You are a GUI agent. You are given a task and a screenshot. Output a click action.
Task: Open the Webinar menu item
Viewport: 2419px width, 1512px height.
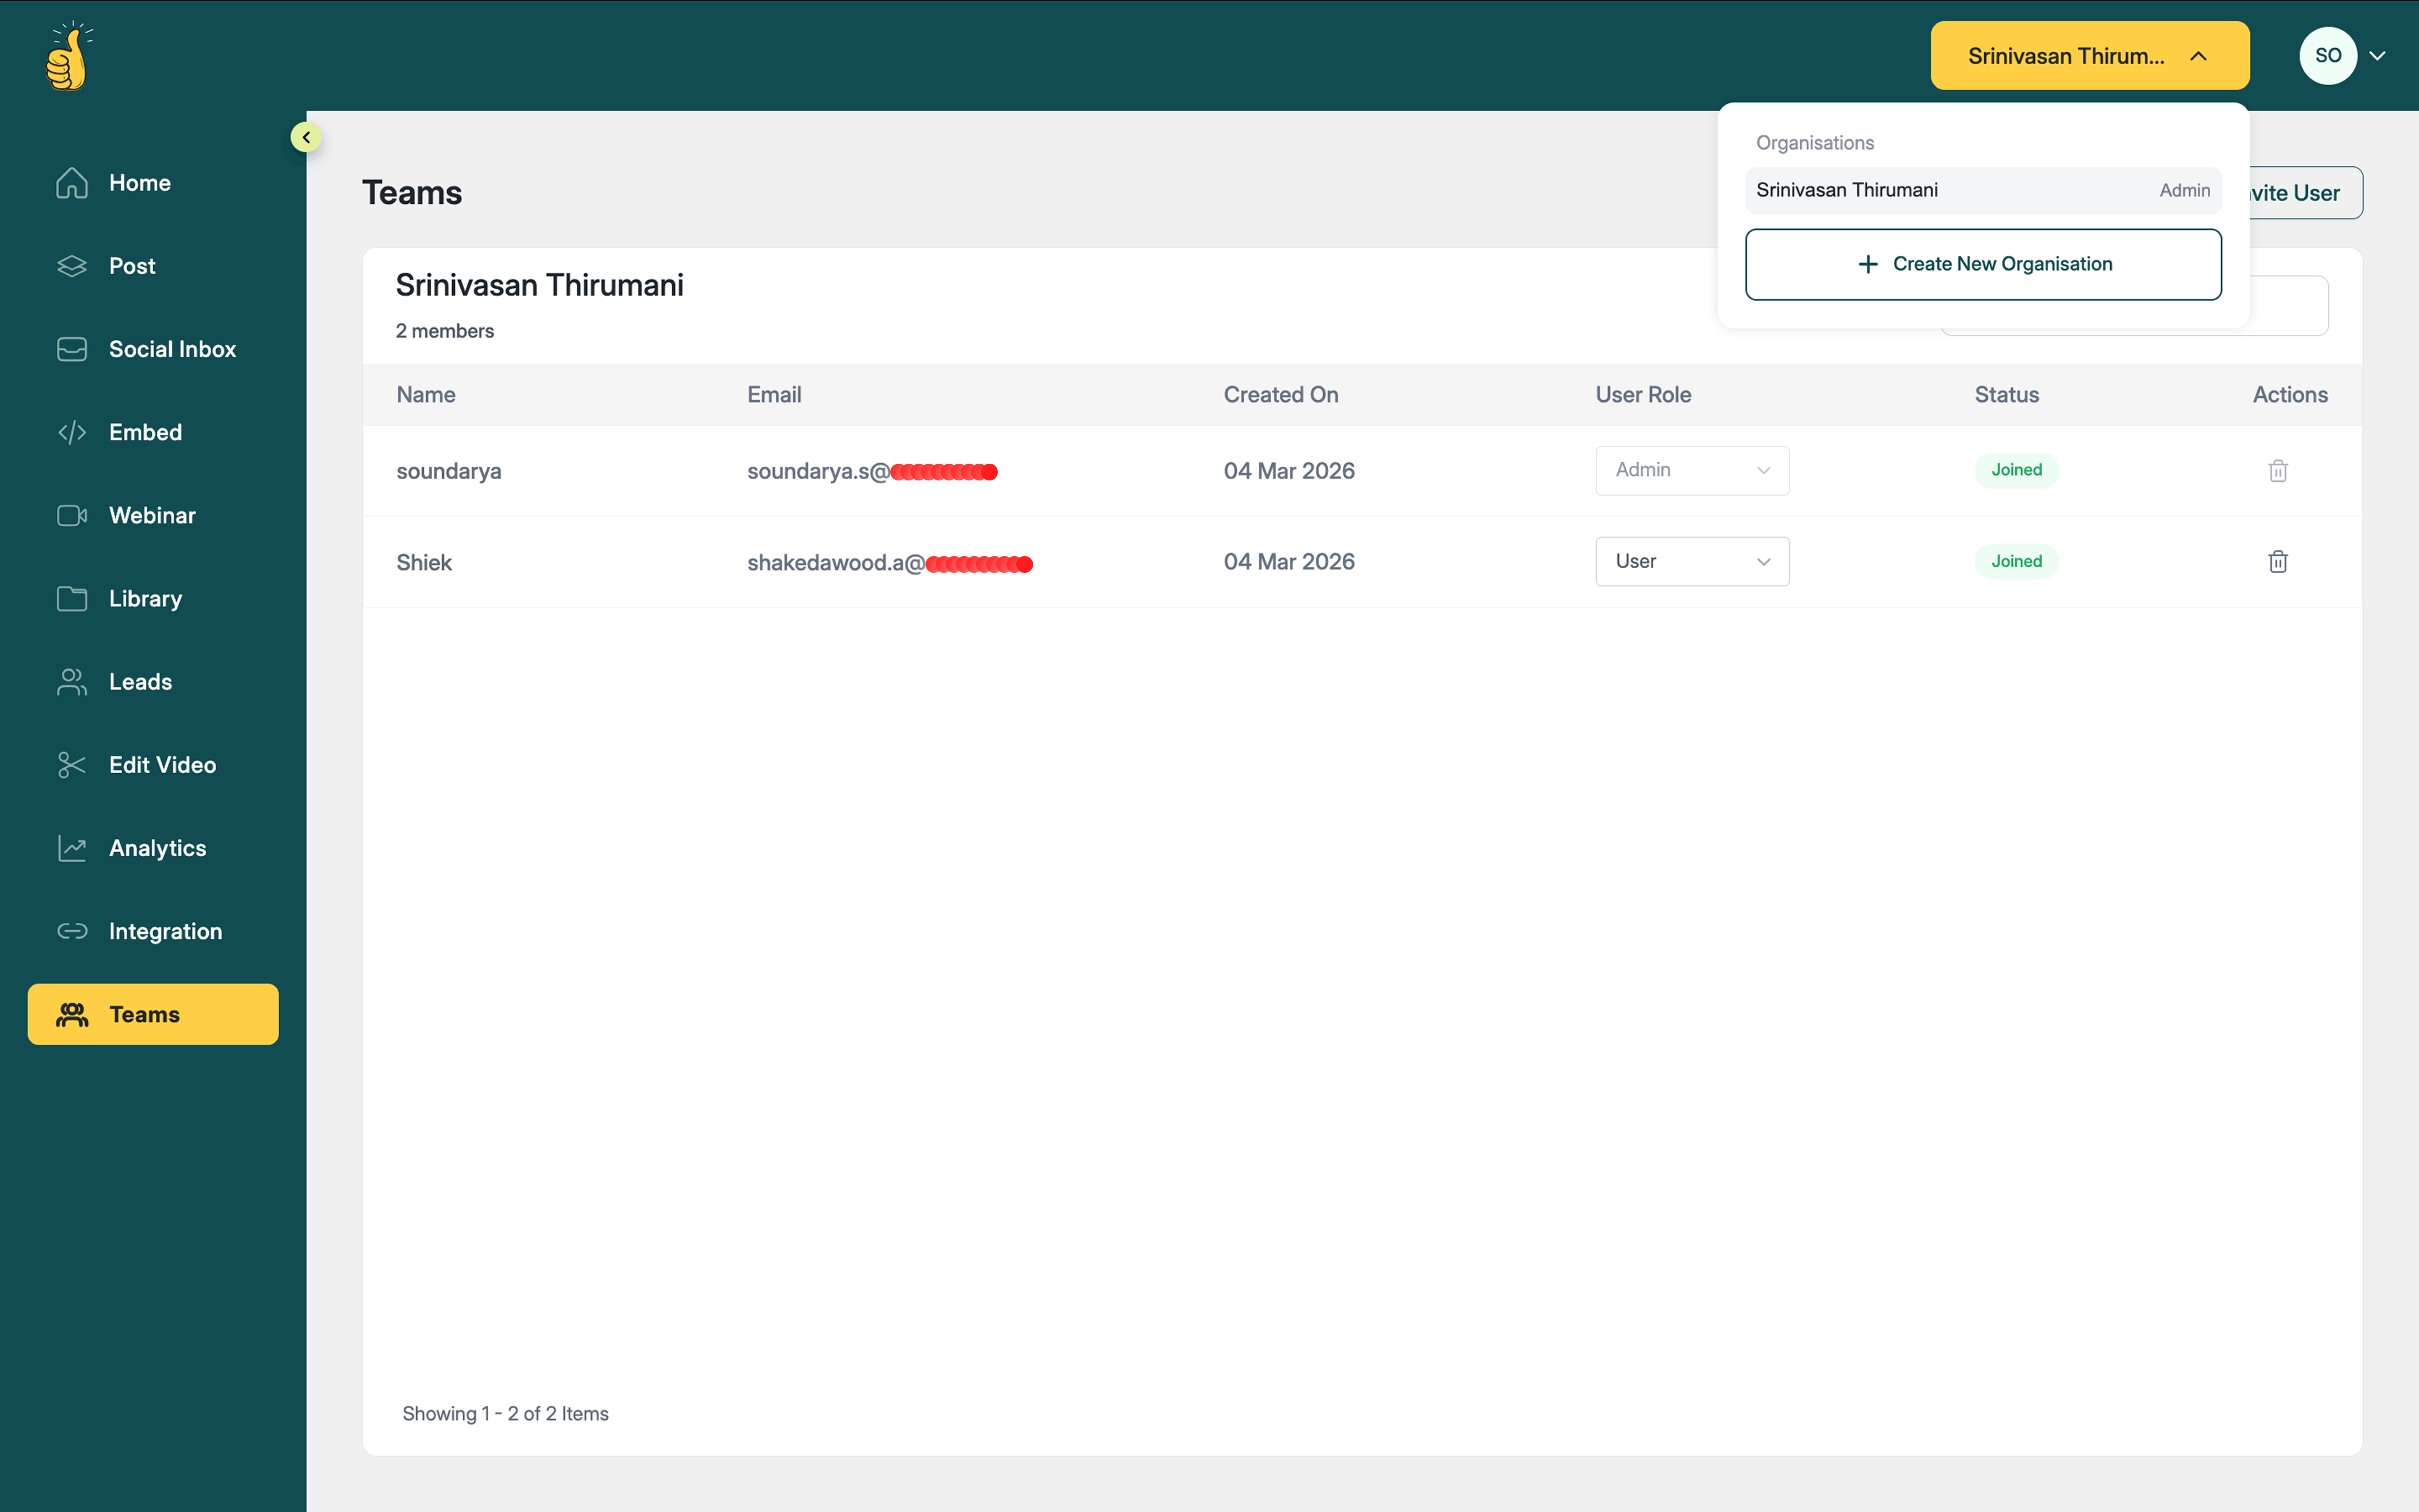tap(152, 515)
